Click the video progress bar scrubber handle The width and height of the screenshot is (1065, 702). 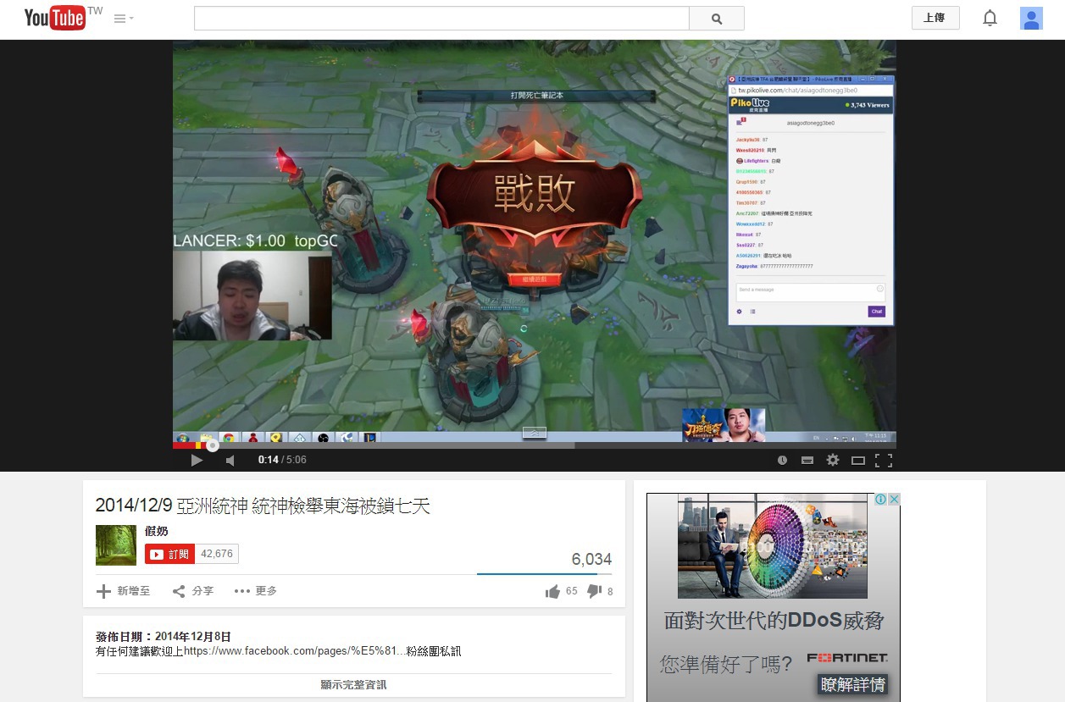[213, 445]
